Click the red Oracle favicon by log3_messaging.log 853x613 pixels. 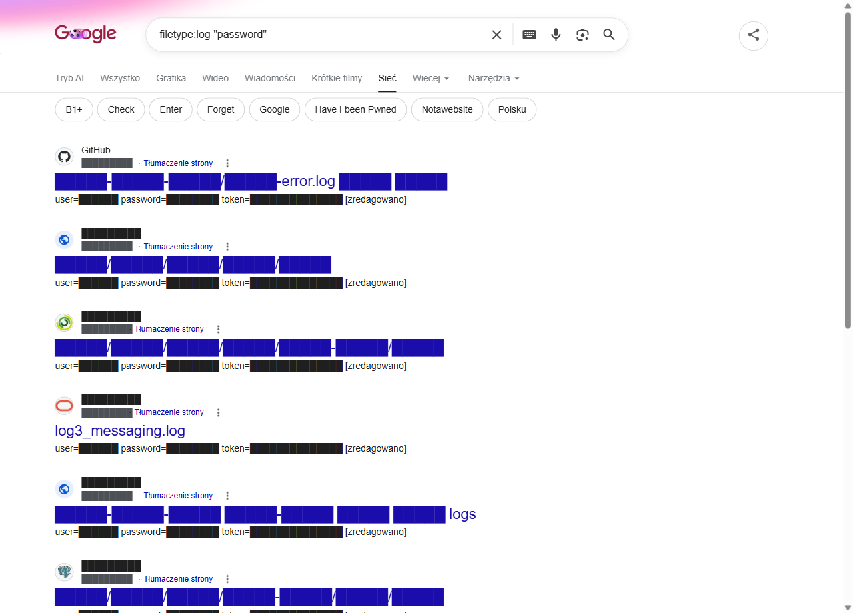point(64,406)
